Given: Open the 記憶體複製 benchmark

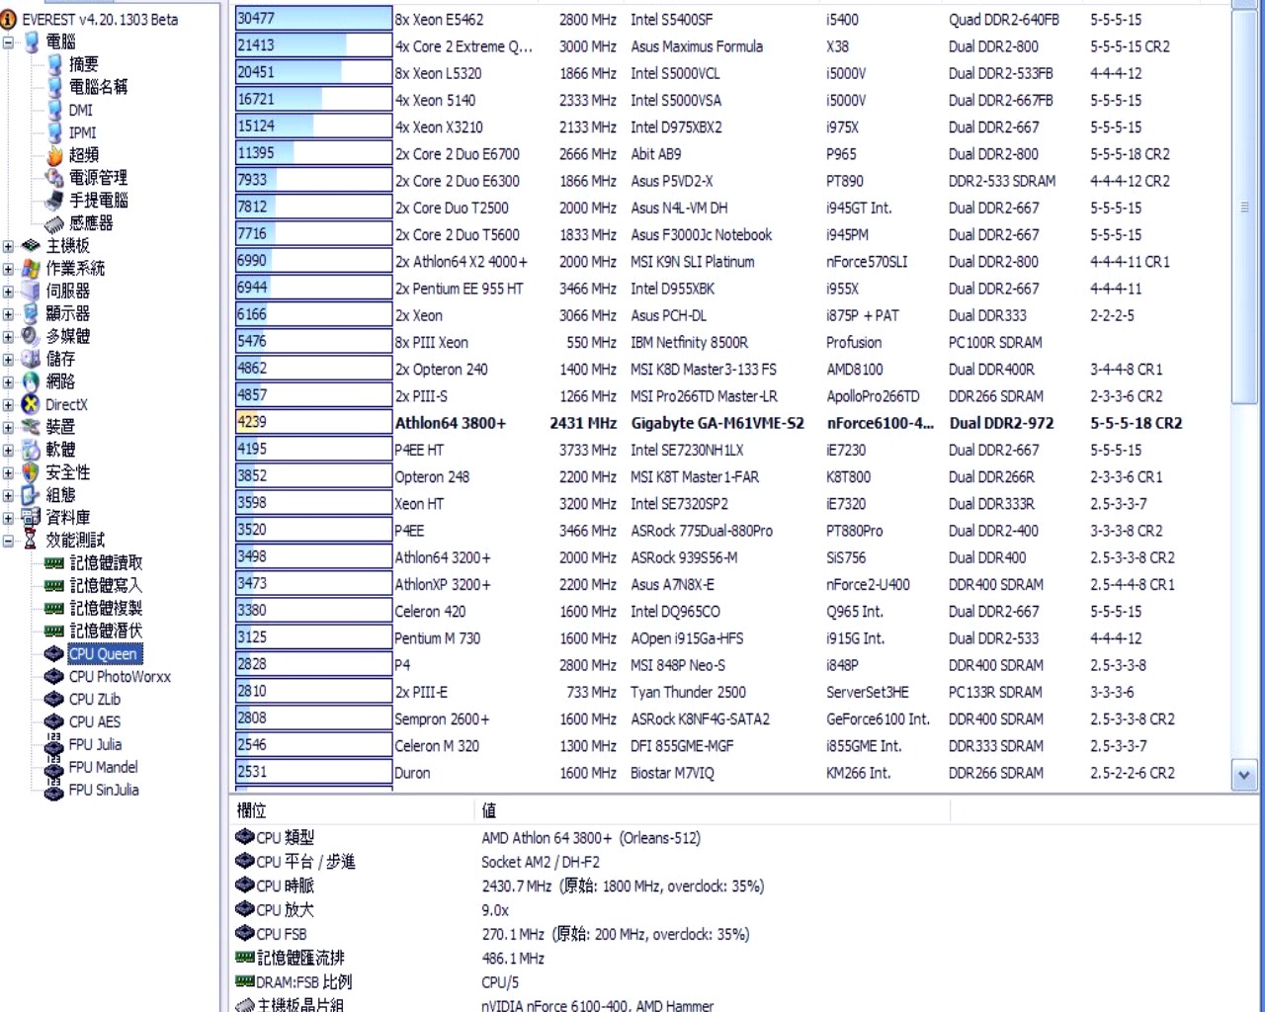Looking at the screenshot, I should point(106,608).
